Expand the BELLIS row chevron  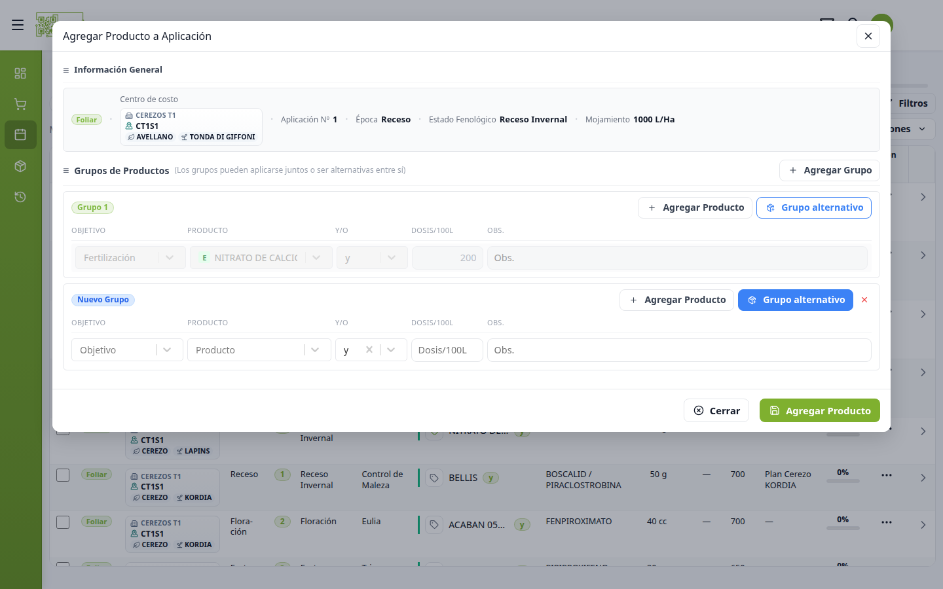coord(923,478)
